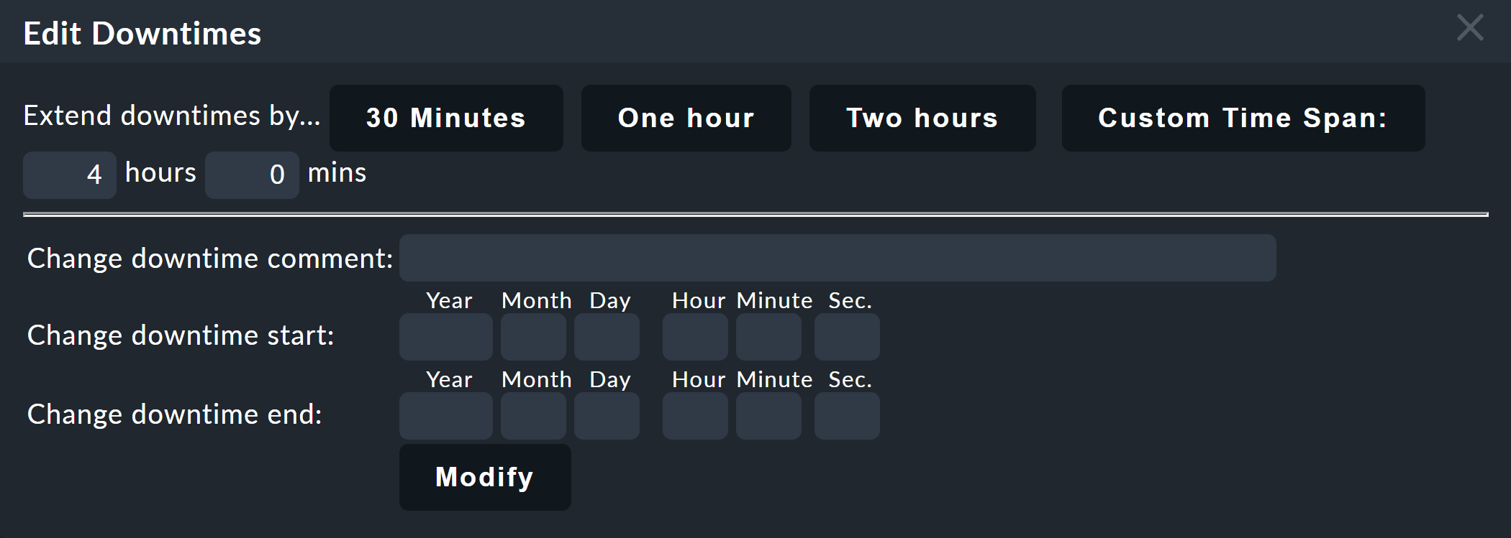This screenshot has height=538, width=1511.
Task: Click the Two hours extend button
Action: [x=922, y=118]
